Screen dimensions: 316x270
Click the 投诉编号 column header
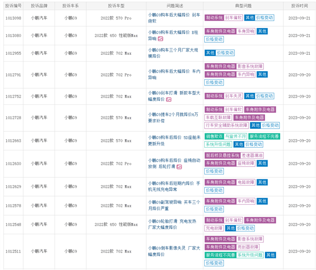coord(14,5)
